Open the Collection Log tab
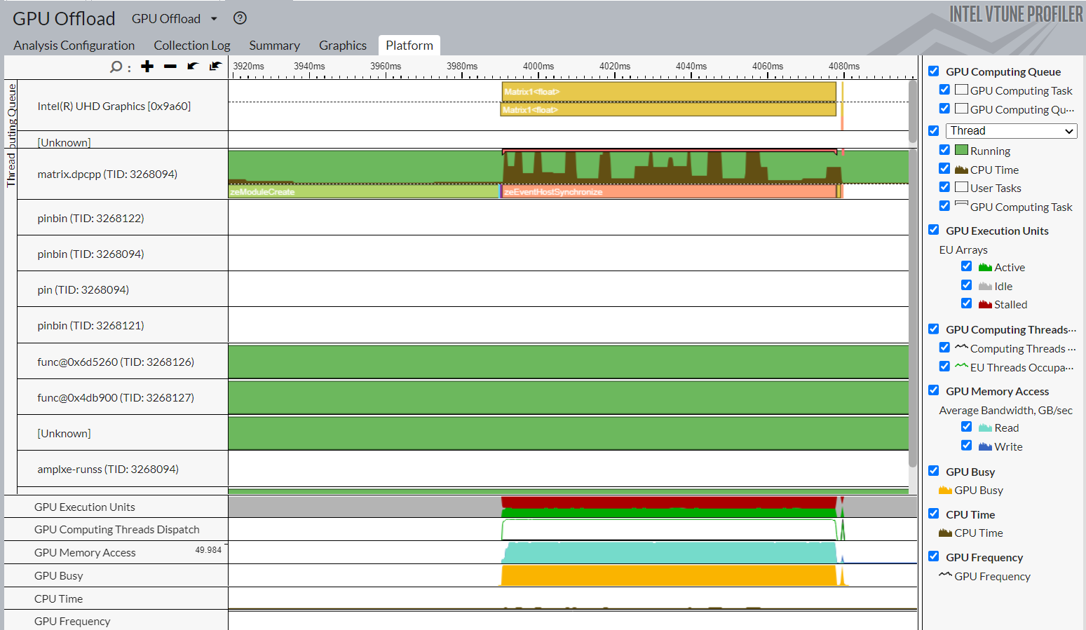The width and height of the screenshot is (1086, 630). click(192, 46)
